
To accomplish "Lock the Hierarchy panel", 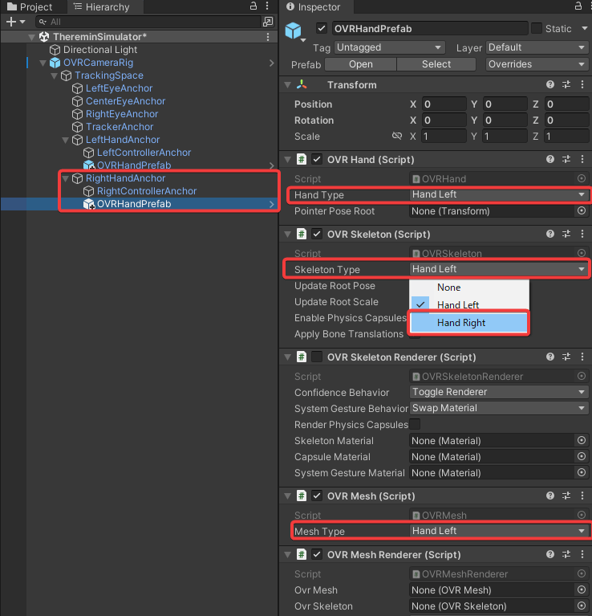I will [253, 6].
